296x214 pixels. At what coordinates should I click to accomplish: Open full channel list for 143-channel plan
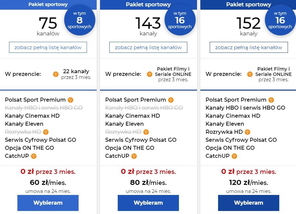[x=149, y=47]
